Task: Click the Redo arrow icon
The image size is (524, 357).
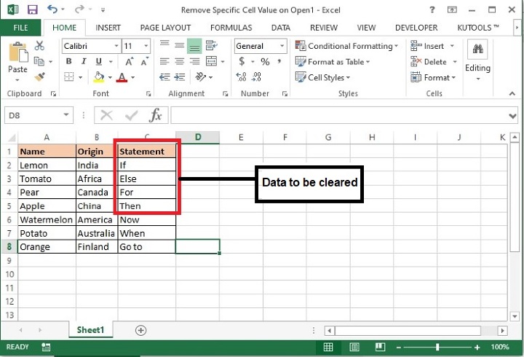Action: pyautogui.click(x=79, y=9)
